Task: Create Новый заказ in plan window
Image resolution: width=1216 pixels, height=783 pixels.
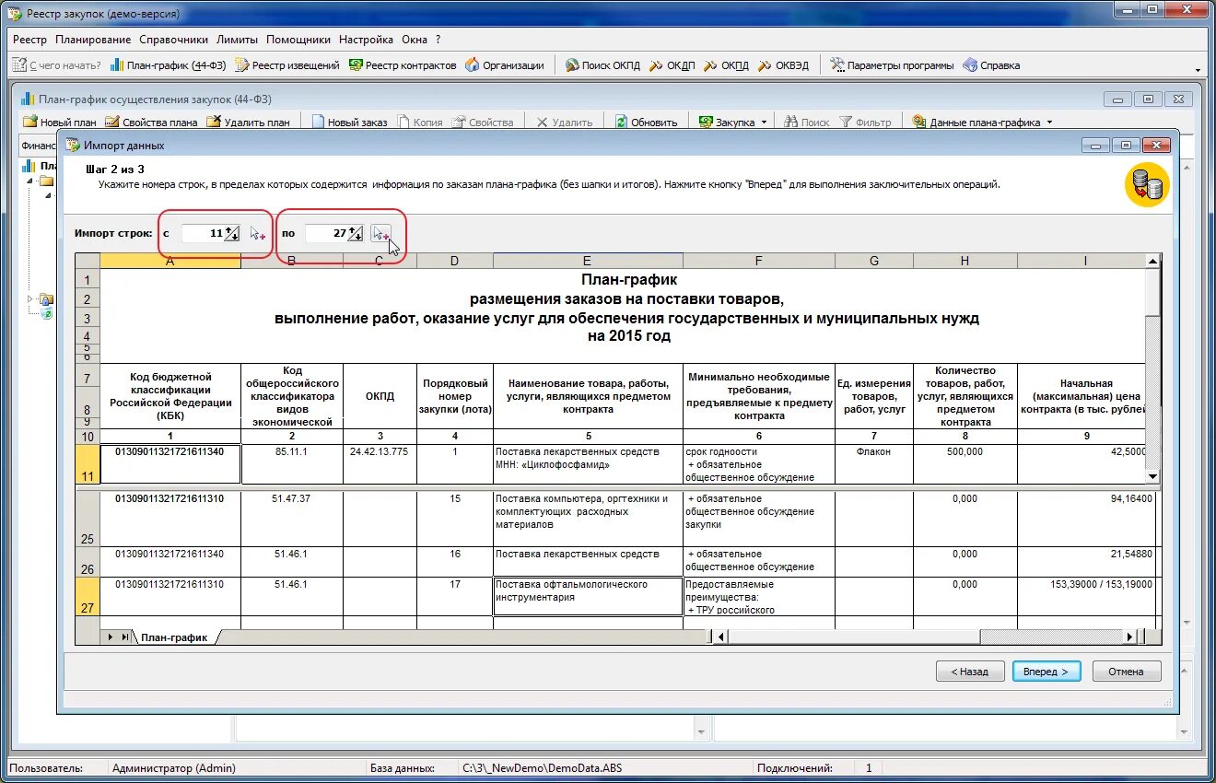Action: coord(349,122)
